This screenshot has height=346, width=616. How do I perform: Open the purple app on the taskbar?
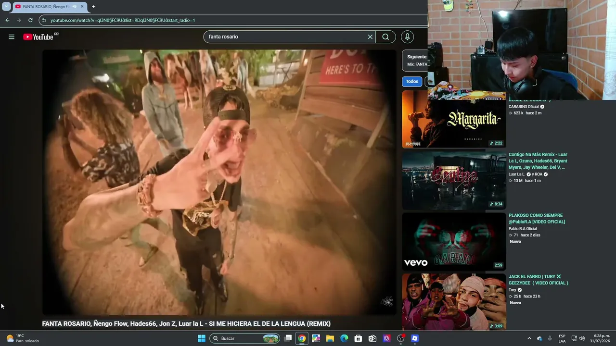(x=386, y=338)
